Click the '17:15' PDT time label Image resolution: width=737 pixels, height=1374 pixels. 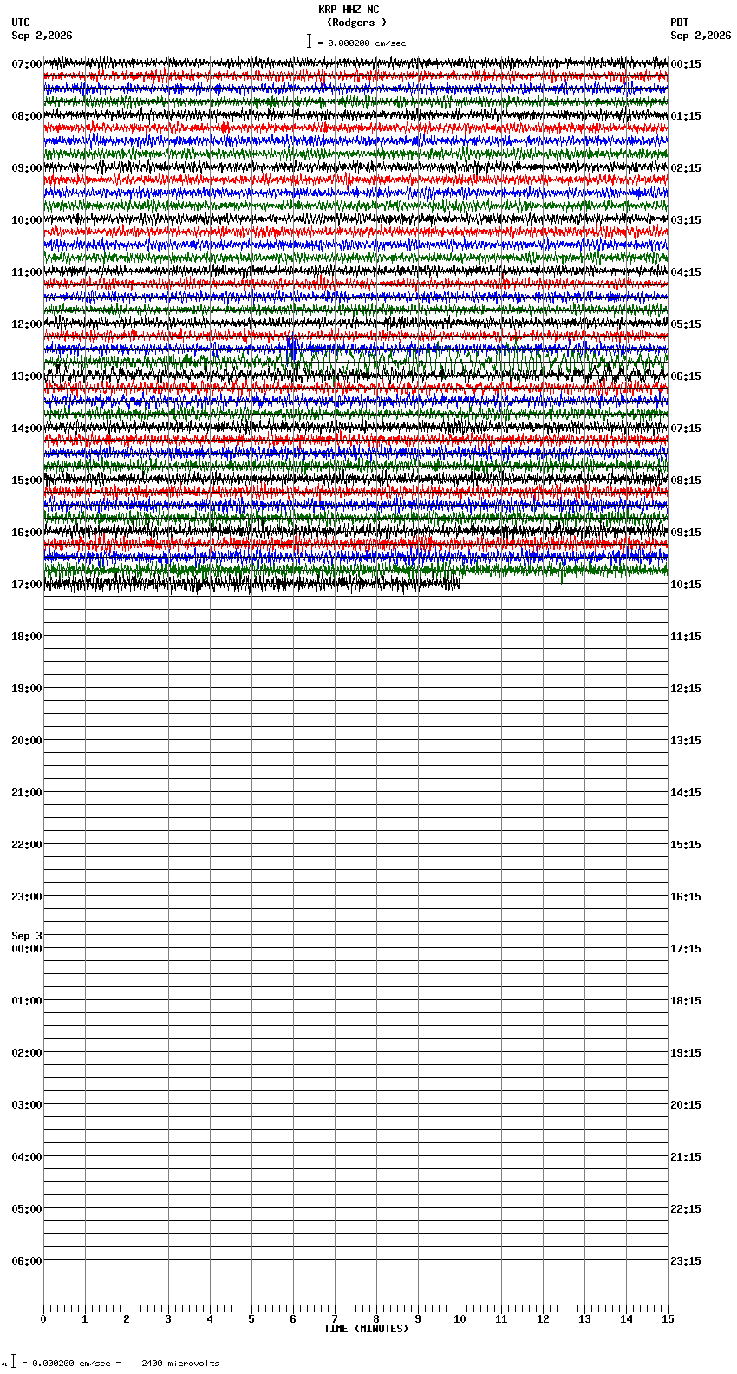[686, 949]
